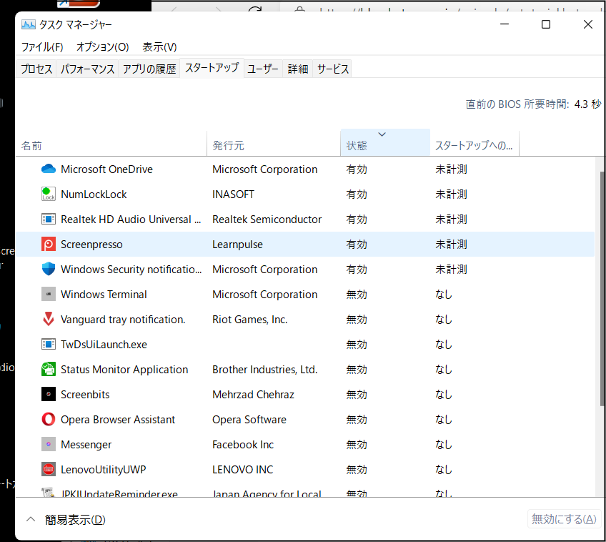Click the Brother Status Monitor printer icon
The height and width of the screenshot is (542, 606).
tap(49, 369)
